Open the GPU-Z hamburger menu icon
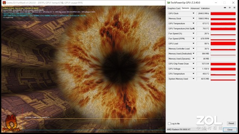The image size is (239, 134). click(x=235, y=8)
